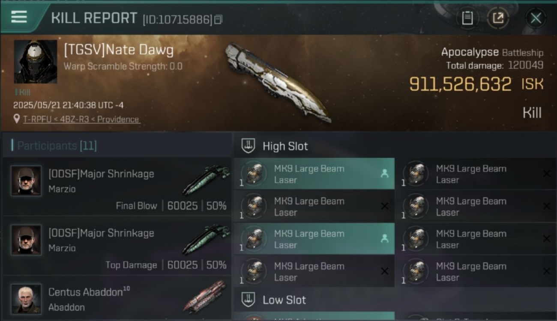Click the Abaddon ship icon

pyautogui.click(x=205, y=297)
